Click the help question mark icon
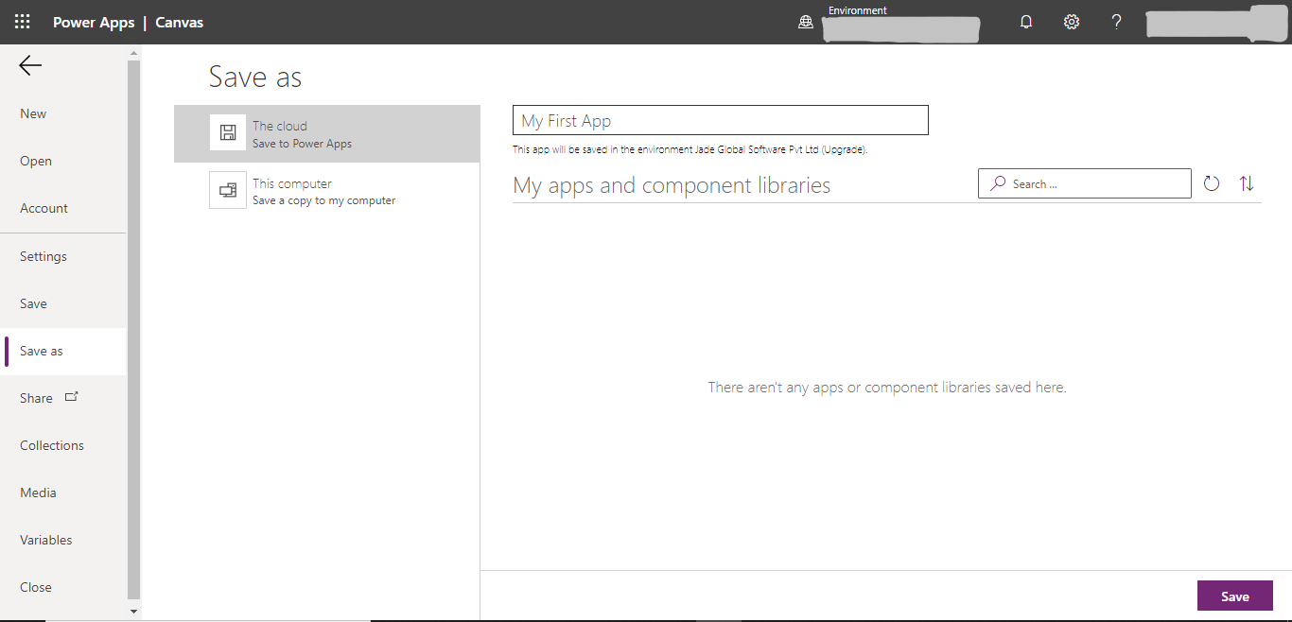1292x622 pixels. pos(1116,22)
